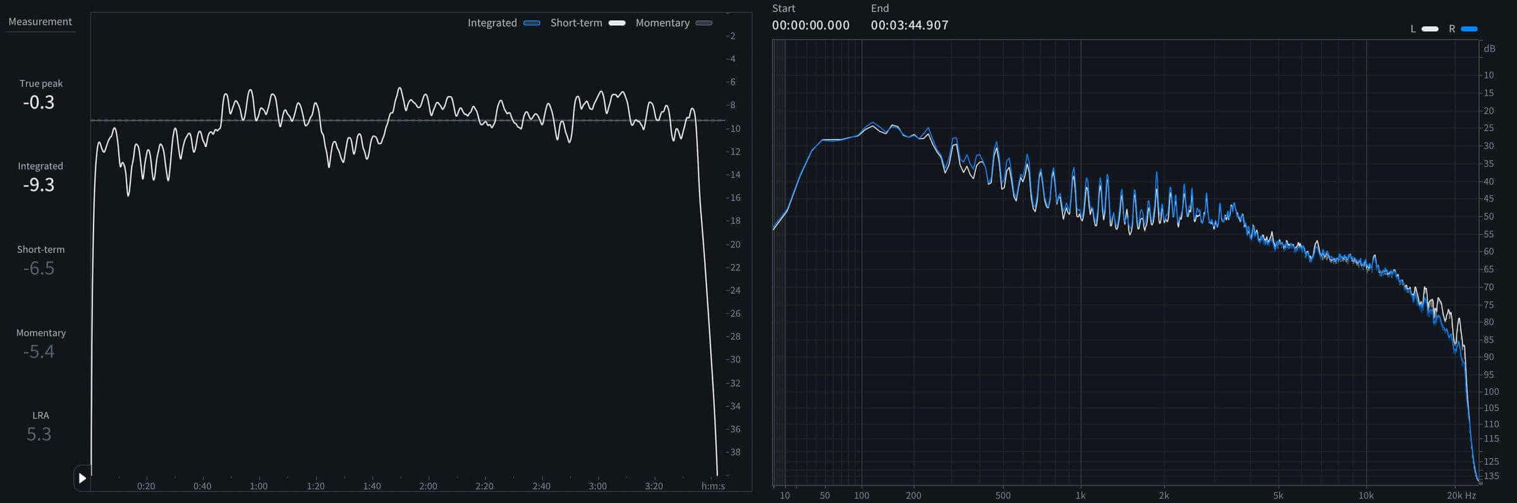Click the Short-term legend label text

[x=576, y=23]
